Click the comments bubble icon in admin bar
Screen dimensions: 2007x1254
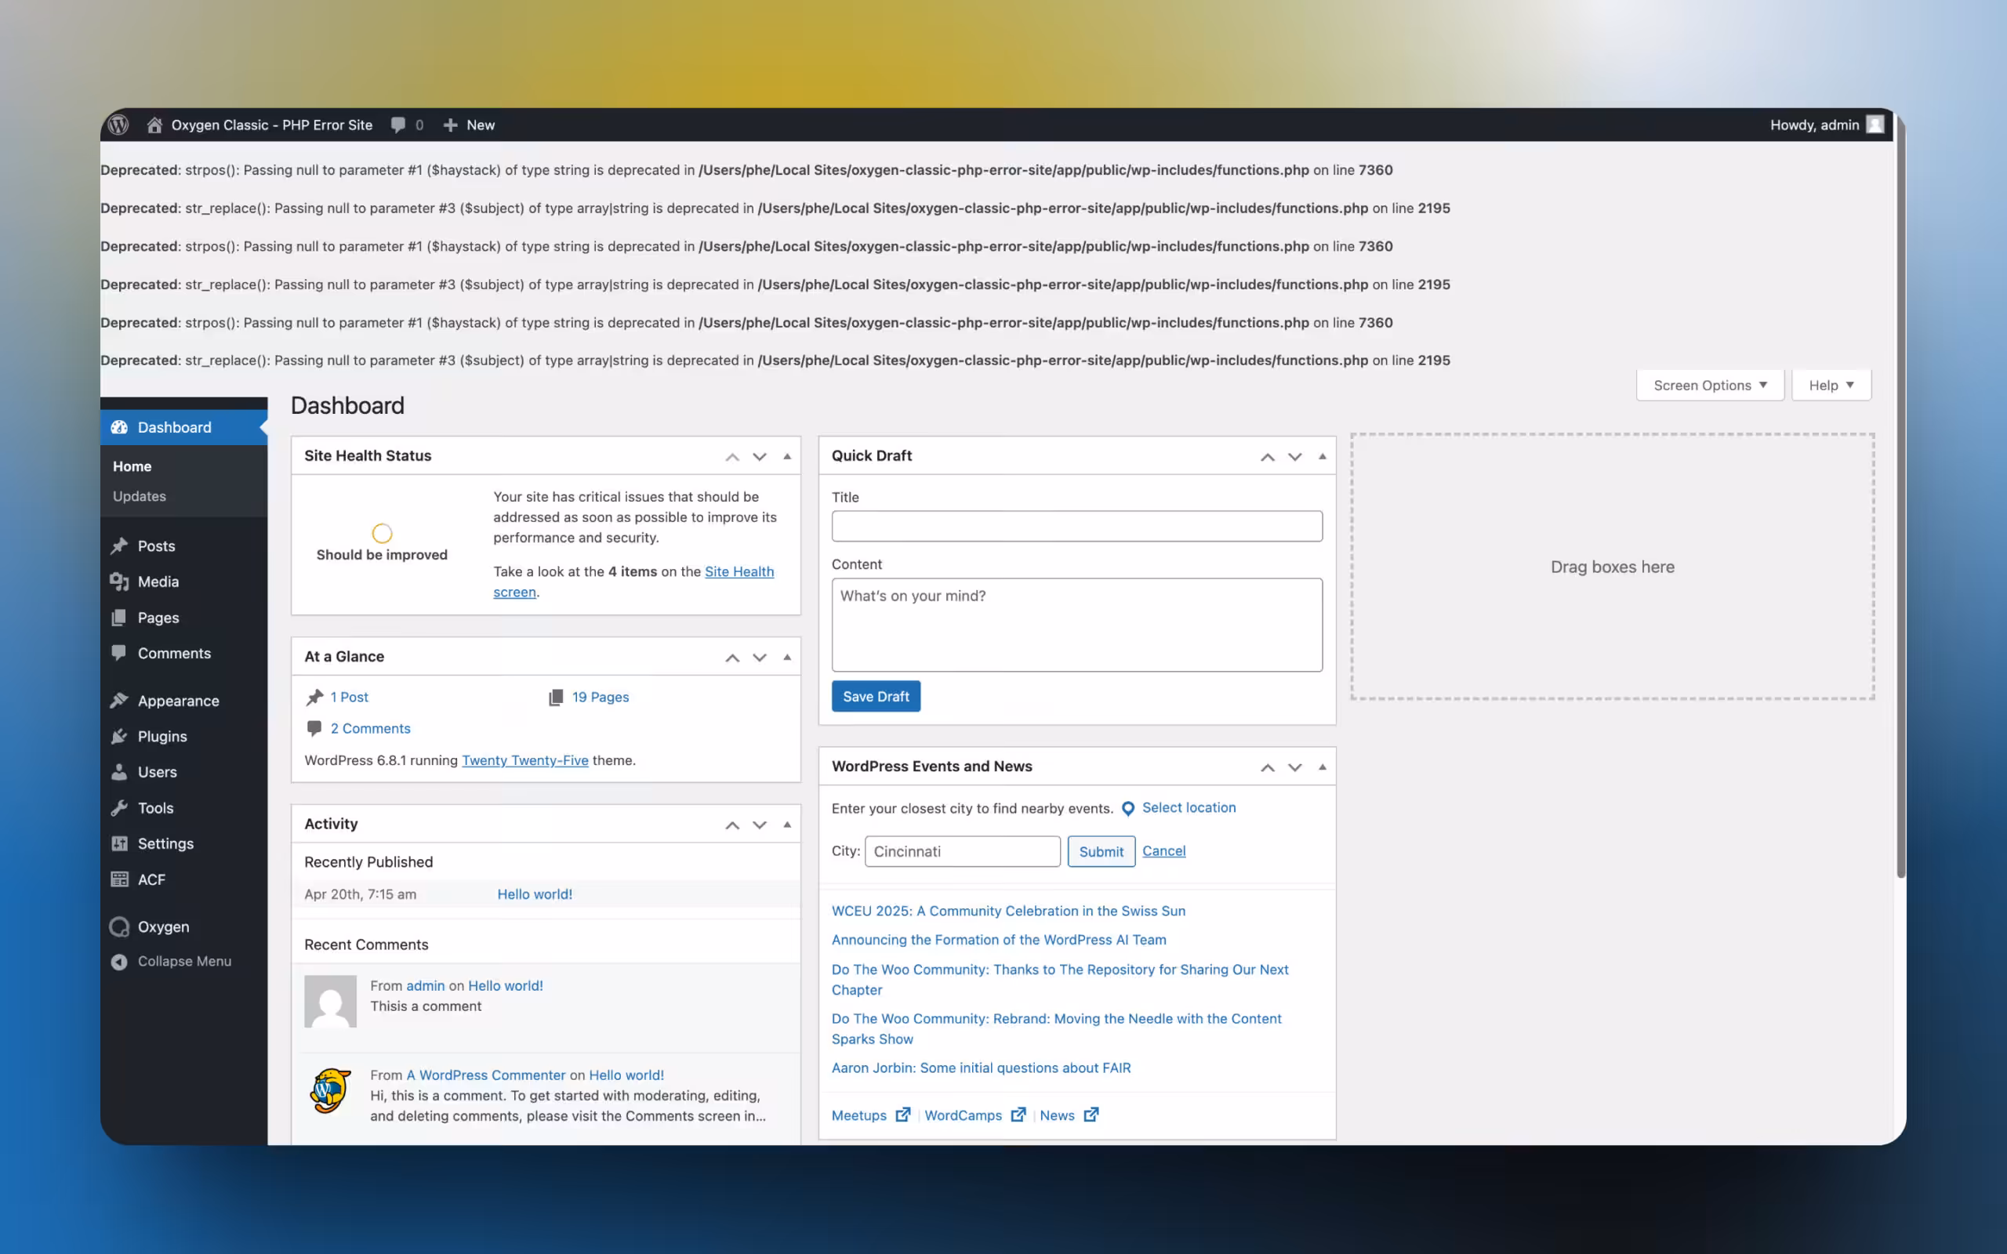pyautogui.click(x=398, y=125)
